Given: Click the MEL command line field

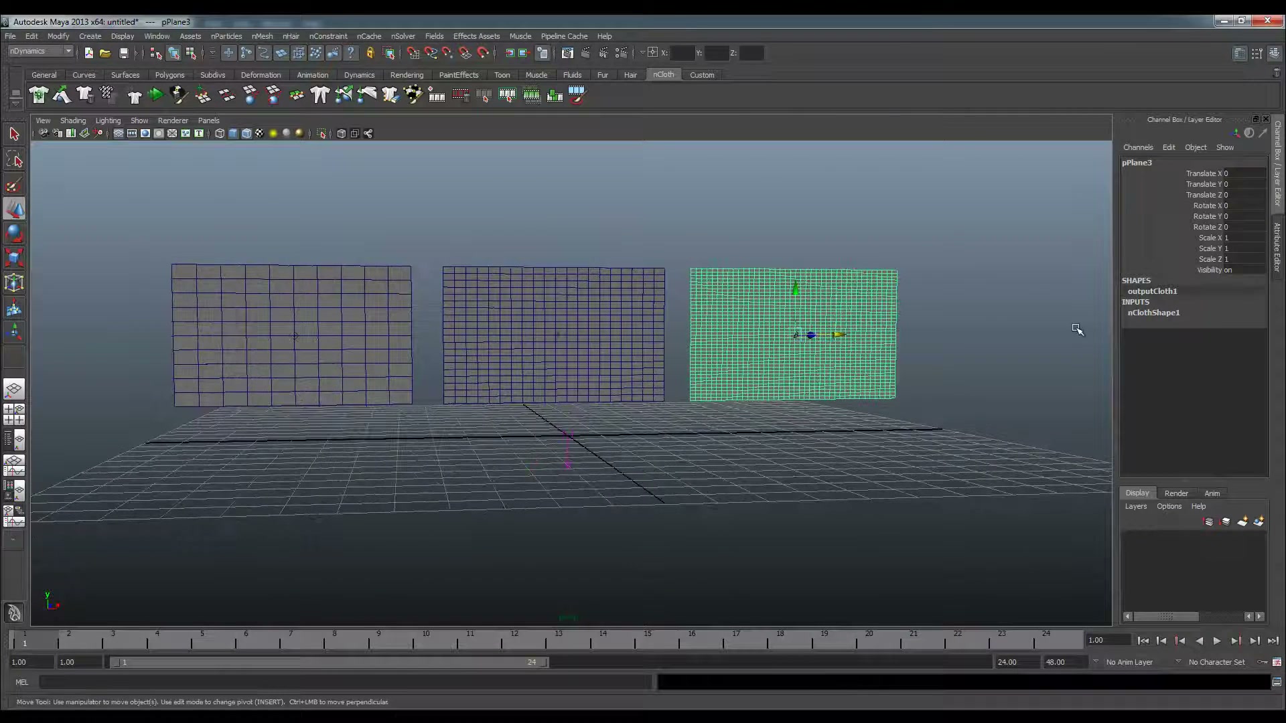Looking at the screenshot, I should (x=346, y=682).
